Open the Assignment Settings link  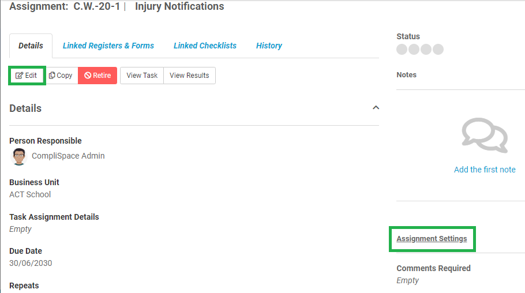point(432,239)
